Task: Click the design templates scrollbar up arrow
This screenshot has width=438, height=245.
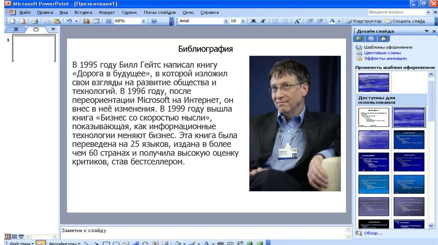Action: (430, 74)
